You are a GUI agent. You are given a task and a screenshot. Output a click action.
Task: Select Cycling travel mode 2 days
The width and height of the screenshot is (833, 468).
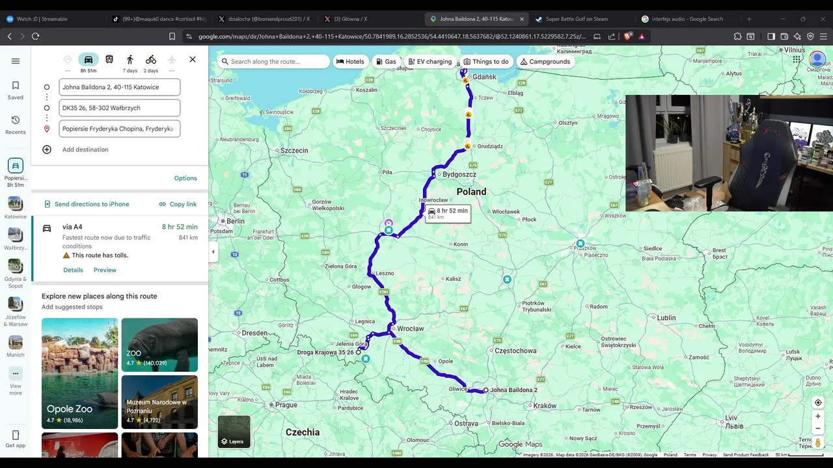(x=151, y=63)
